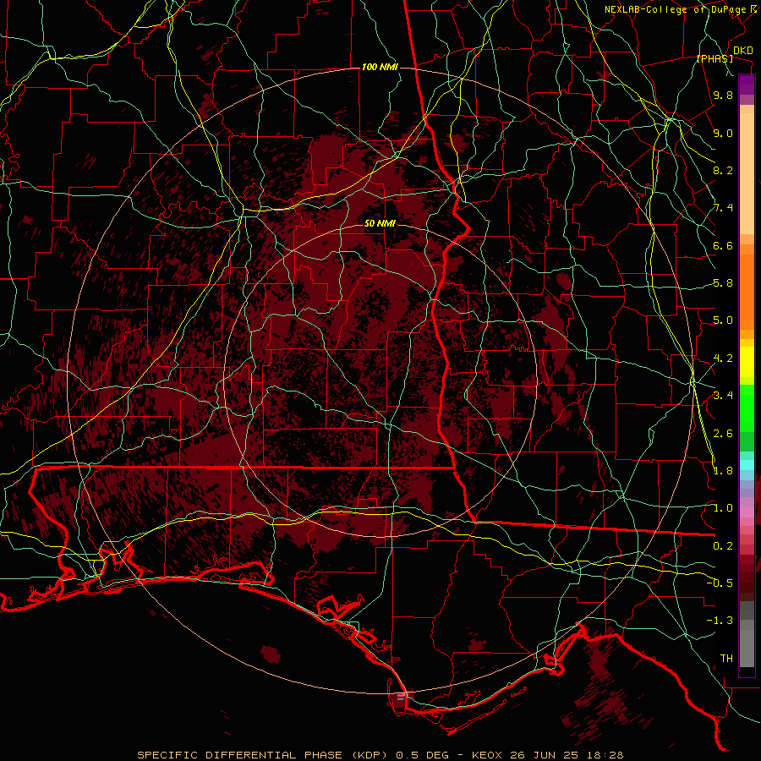Select the 0.2 scale value
Viewport: 761px width, 761px height.
(x=723, y=546)
